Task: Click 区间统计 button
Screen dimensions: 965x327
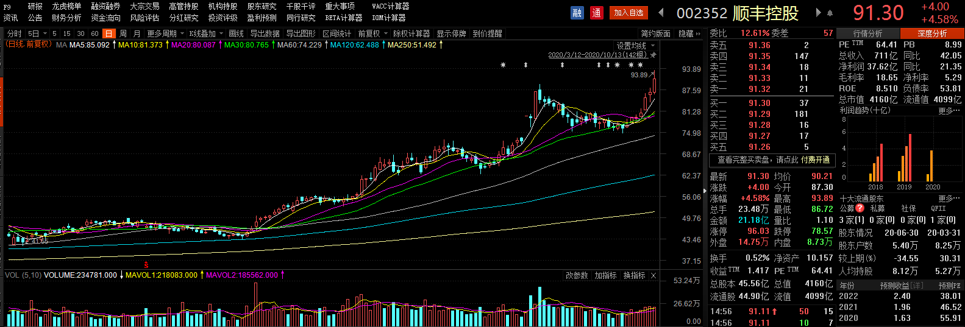Action: click(337, 33)
